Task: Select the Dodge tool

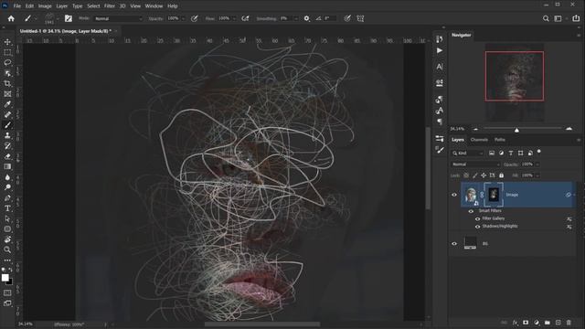Action: [7, 187]
